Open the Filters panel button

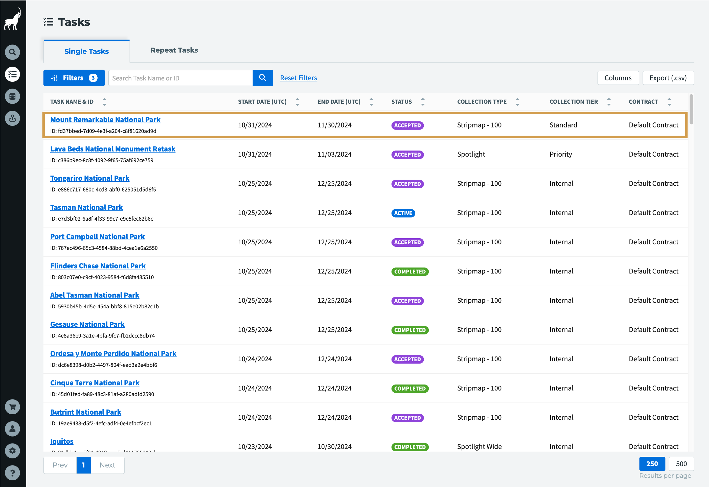(74, 78)
